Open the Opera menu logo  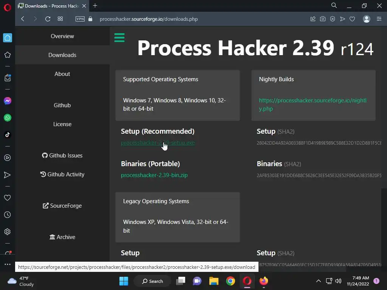click(8, 8)
